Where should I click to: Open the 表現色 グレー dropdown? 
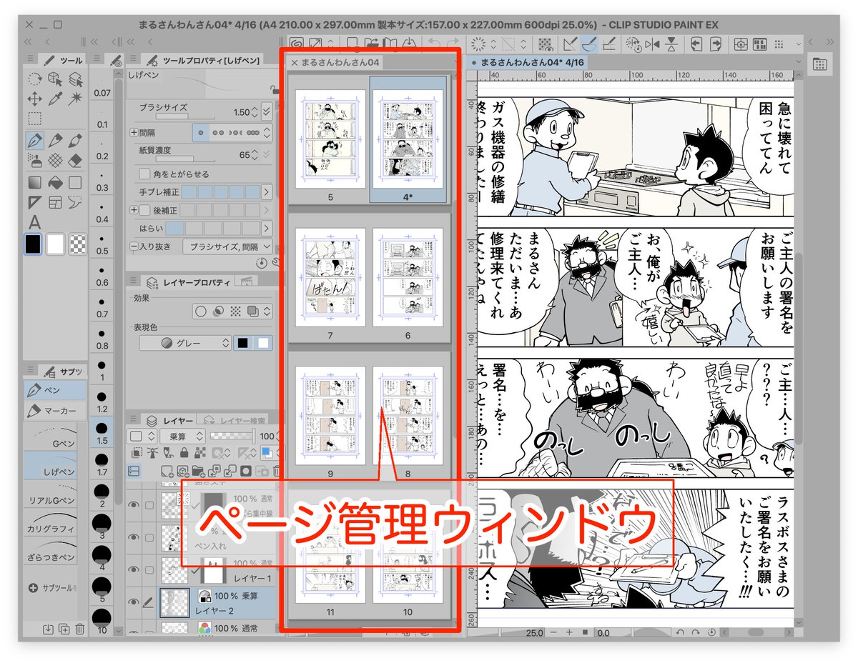184,343
